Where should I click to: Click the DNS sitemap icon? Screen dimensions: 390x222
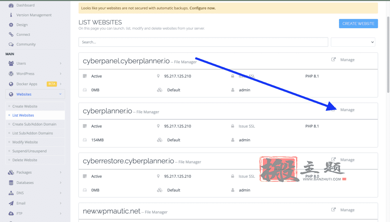point(11,193)
